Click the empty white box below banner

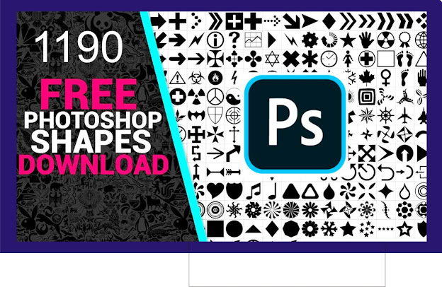pyautogui.click(x=287, y=269)
